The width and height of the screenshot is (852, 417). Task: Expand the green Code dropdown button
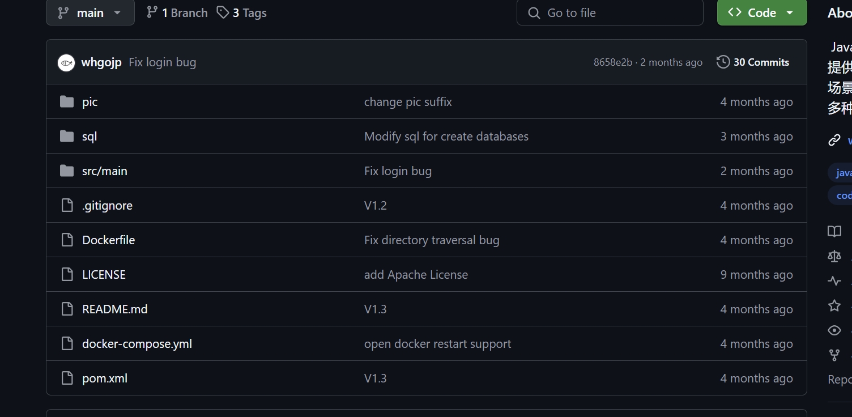point(762,12)
